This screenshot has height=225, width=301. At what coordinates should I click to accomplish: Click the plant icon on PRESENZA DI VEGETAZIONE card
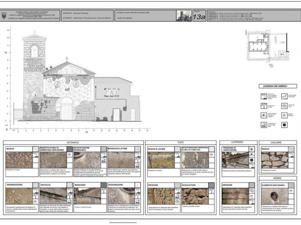click(x=252, y=154)
